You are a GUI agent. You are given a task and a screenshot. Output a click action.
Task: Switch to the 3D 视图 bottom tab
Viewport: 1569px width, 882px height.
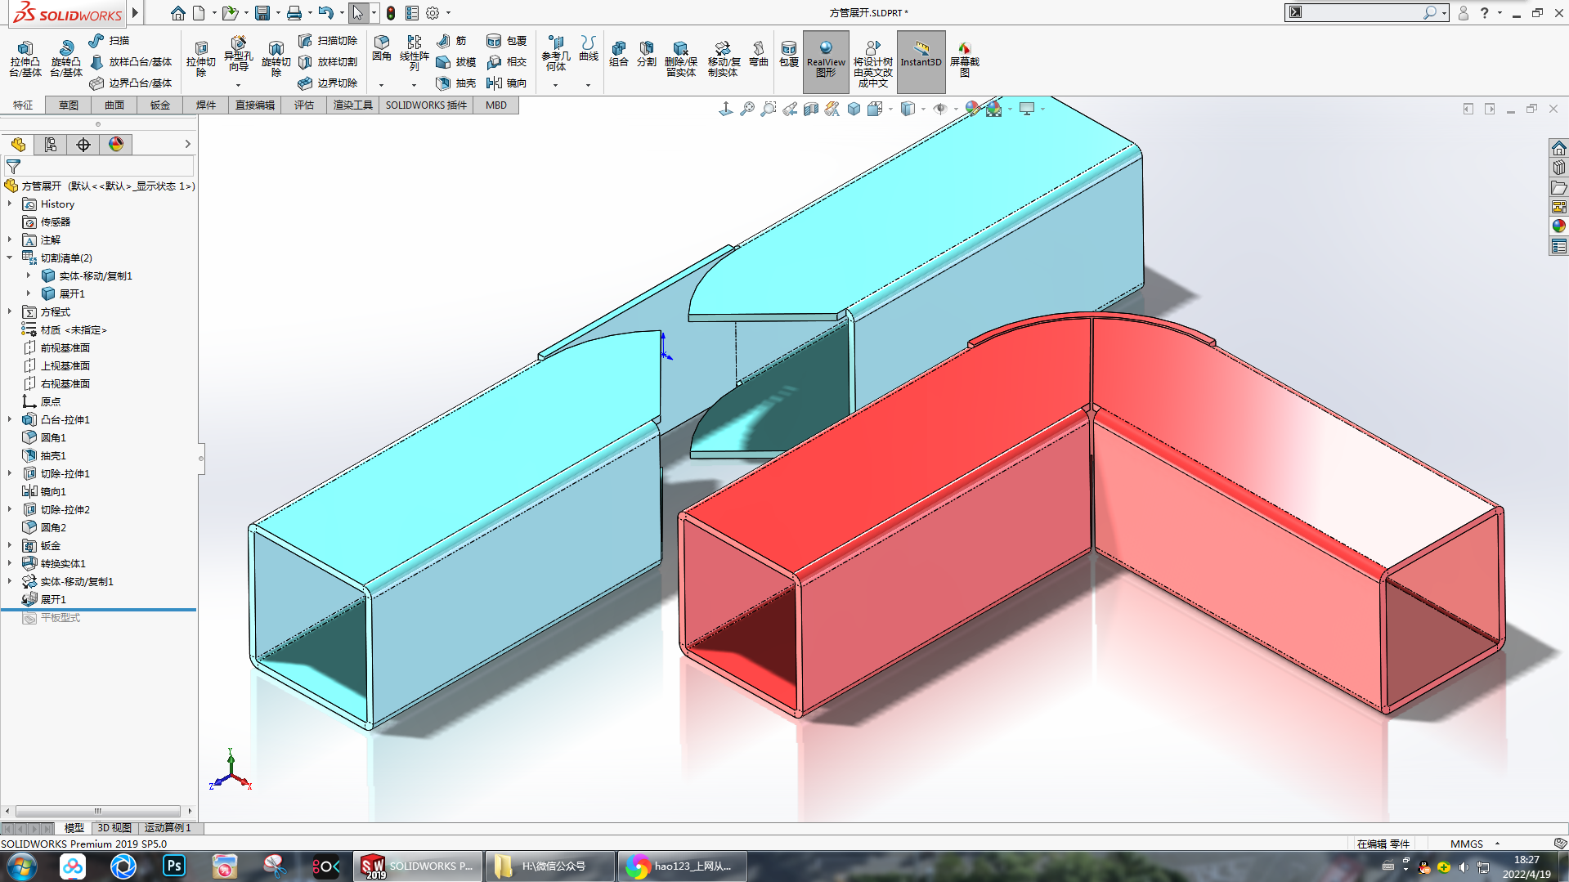coord(114,828)
